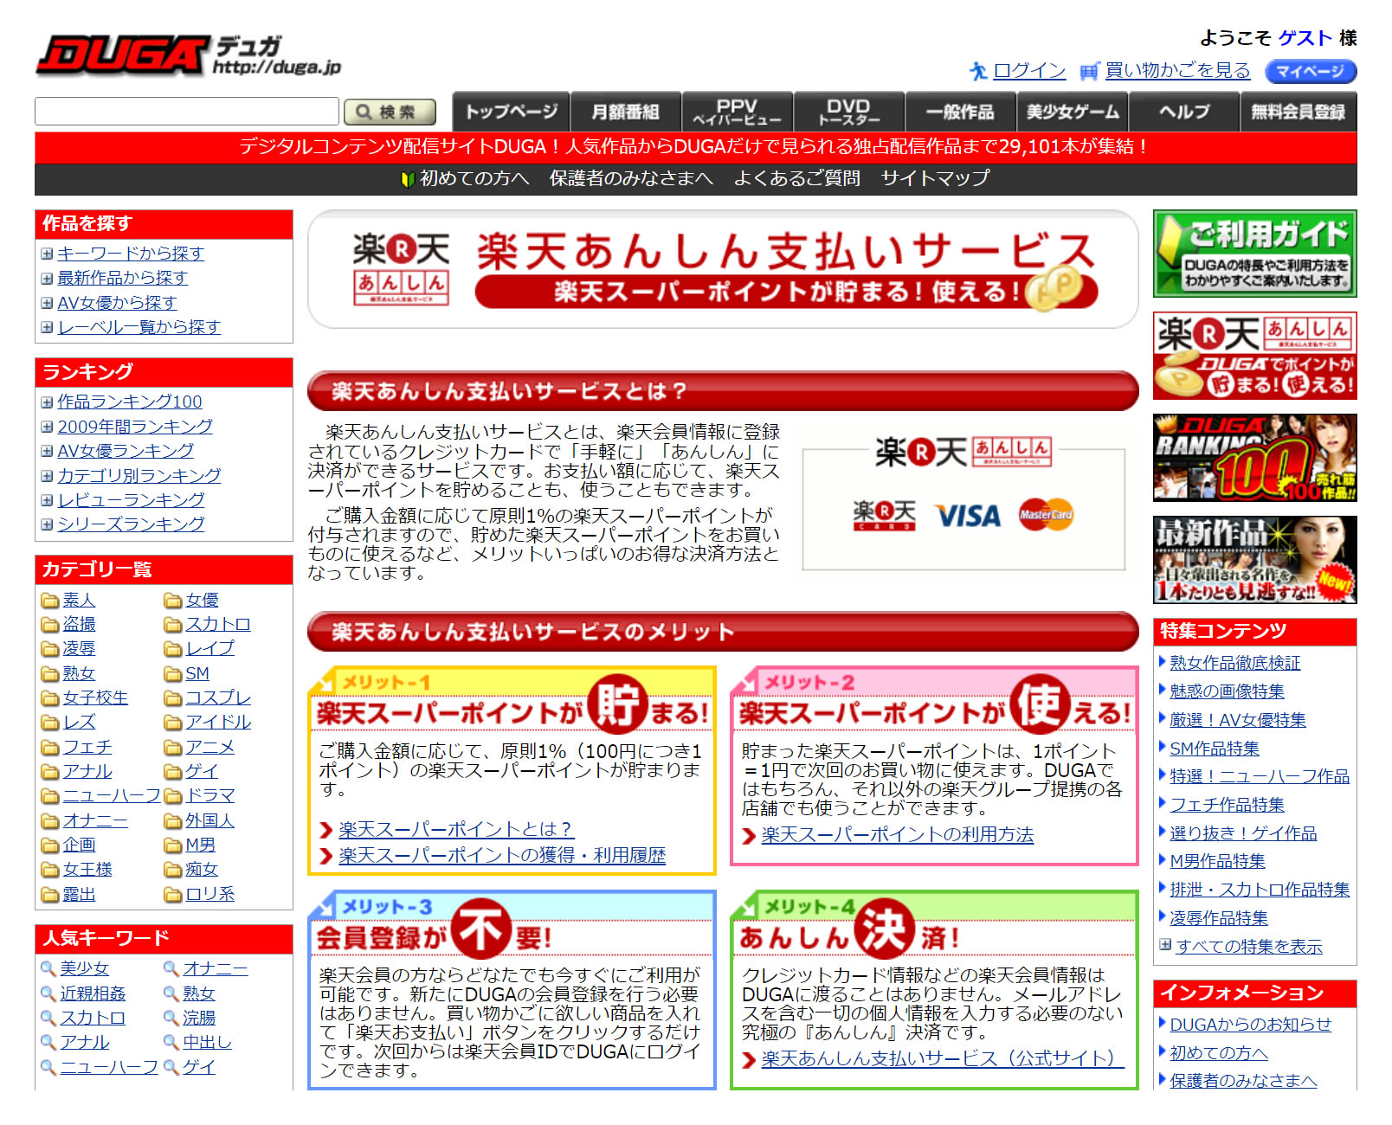Image resolution: width=1392 pixels, height=1125 pixels.
Task: Click the login person icon
Action: coord(978,71)
